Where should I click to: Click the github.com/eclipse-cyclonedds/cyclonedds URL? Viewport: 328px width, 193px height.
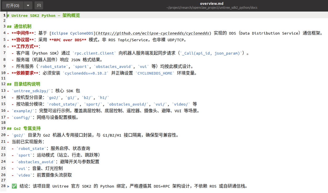[153, 33]
